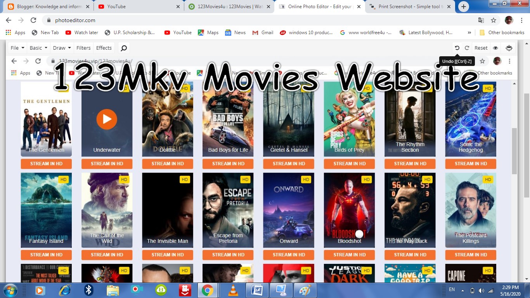Open the windows 10 product bookmark
The height and width of the screenshot is (298, 530).
coord(307,33)
